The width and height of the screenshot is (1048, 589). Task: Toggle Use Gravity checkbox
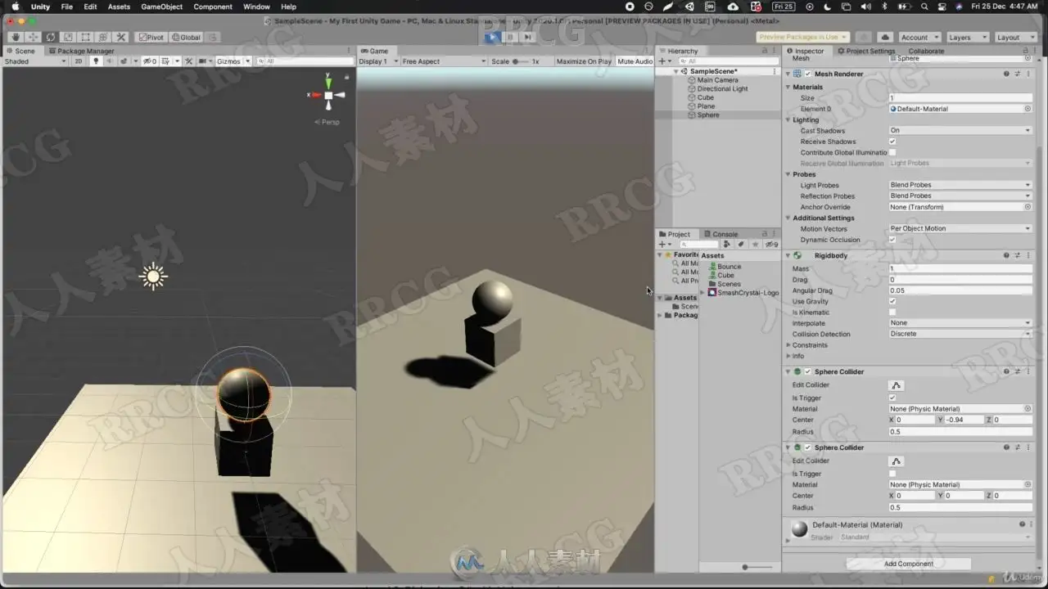892,301
